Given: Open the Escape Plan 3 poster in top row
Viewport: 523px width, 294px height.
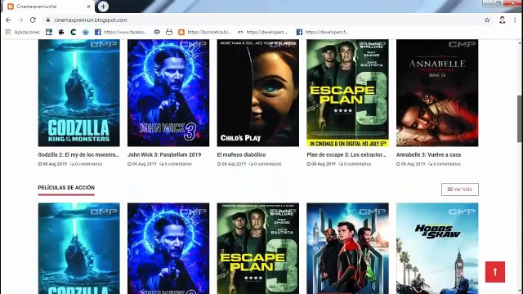Looking at the screenshot, I should pyautogui.click(x=347, y=93).
